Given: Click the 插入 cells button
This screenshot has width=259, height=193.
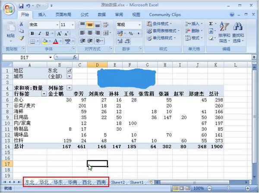Looking at the screenshot, I should [194, 24].
